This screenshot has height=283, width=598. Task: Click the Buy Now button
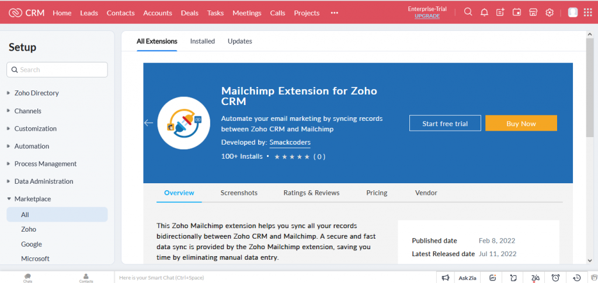click(x=521, y=123)
